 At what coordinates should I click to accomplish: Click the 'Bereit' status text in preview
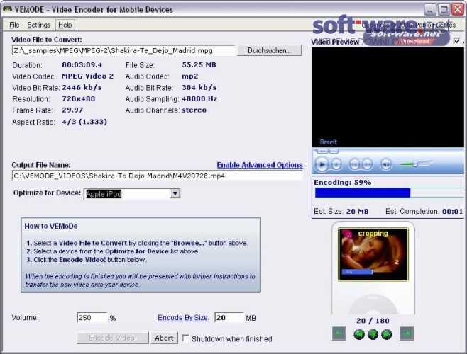(x=328, y=142)
